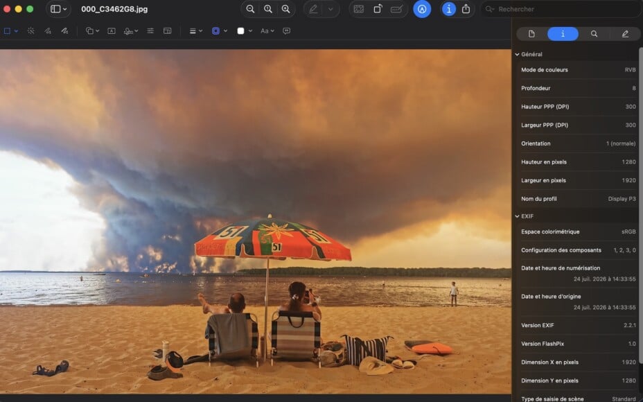Click the inspector panel scrollbar
Viewport: 643px width, 402px height.
click(640, 205)
